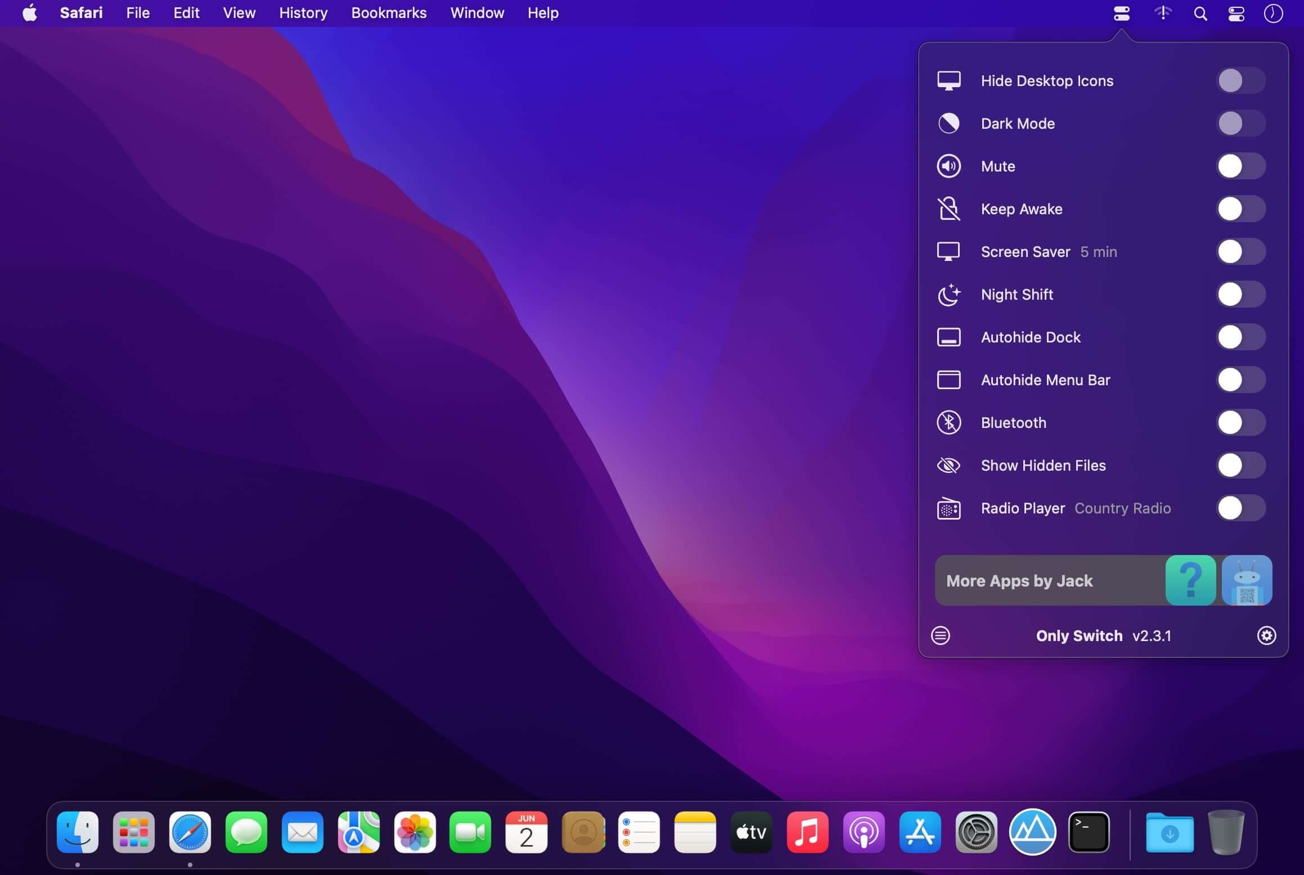This screenshot has width=1304, height=875.
Task: Click the Only Switch menu bar icon
Action: pyautogui.click(x=1121, y=13)
